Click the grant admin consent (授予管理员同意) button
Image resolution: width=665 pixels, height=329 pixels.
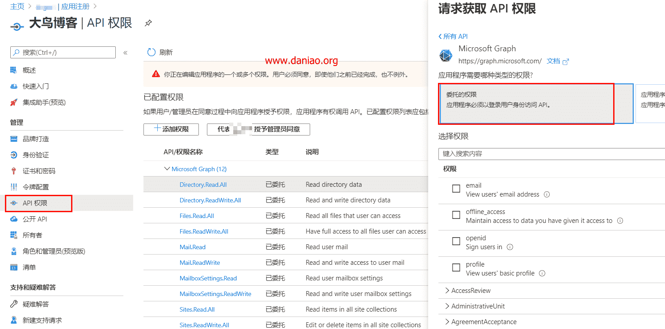pos(258,129)
